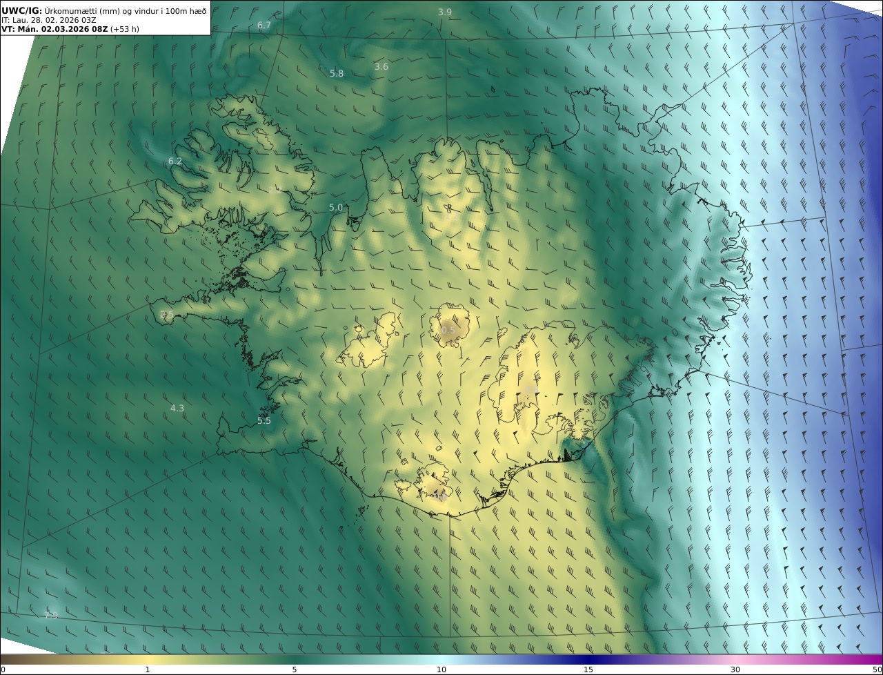Viewport: 883px width, 675px height.
Task: Click the 10 tick on the color scale
Action: [x=441, y=669]
